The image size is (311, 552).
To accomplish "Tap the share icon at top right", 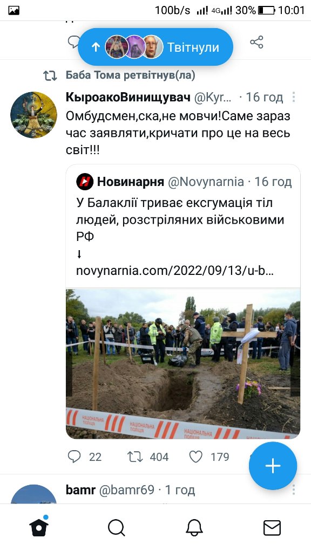I will (256, 42).
